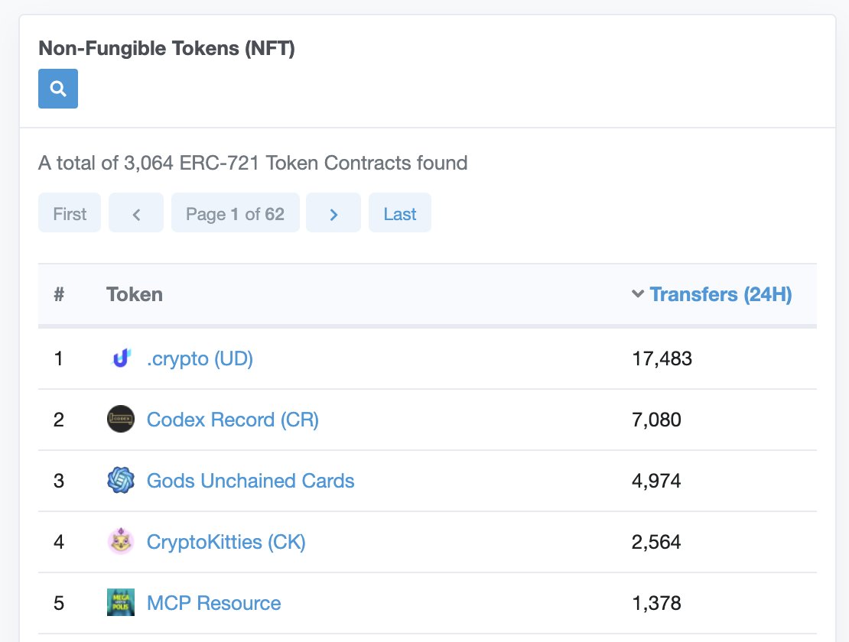Screen dimensions: 849x642
Task: Click rank number 5 in the table
Action: pos(58,603)
